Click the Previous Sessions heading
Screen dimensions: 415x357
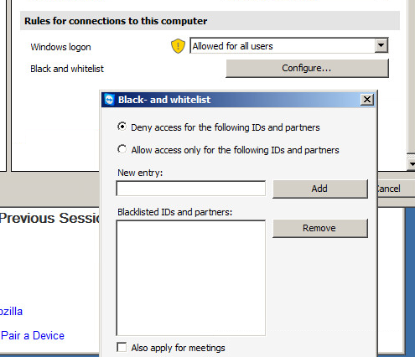pos(49,218)
